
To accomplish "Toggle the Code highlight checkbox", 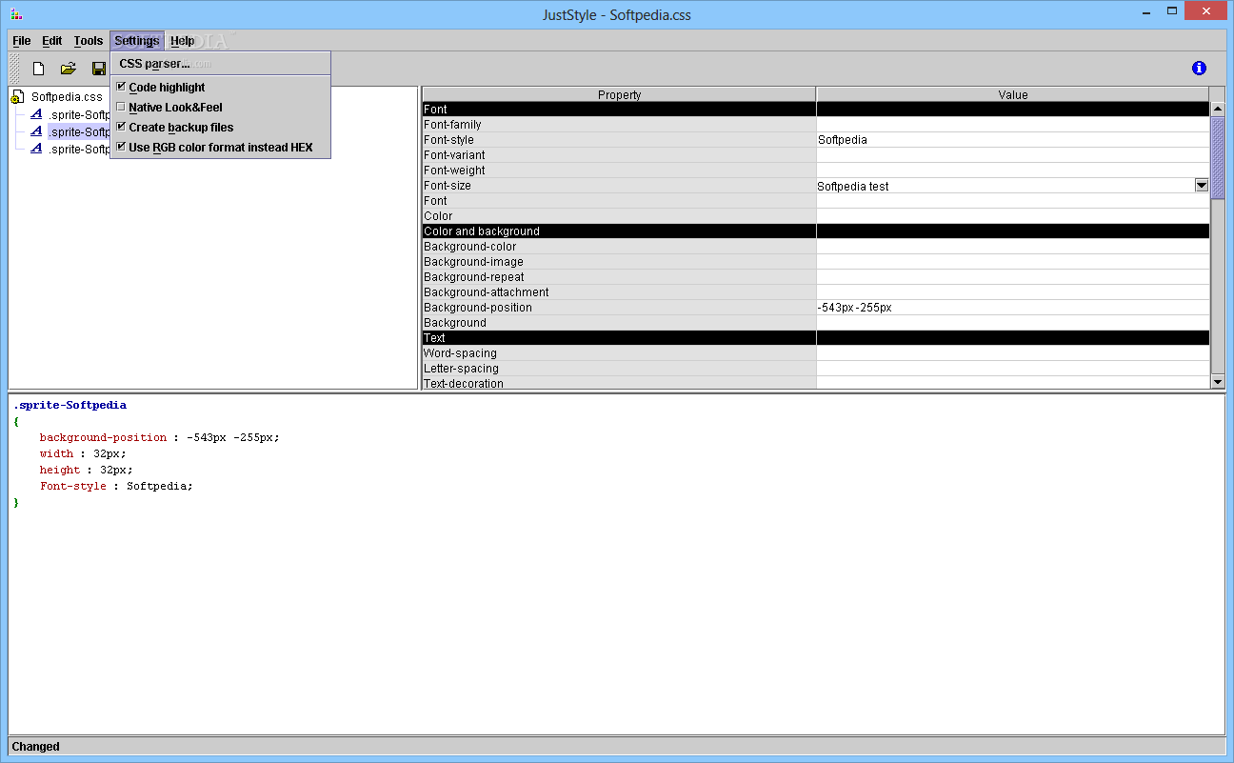I will pyautogui.click(x=121, y=87).
